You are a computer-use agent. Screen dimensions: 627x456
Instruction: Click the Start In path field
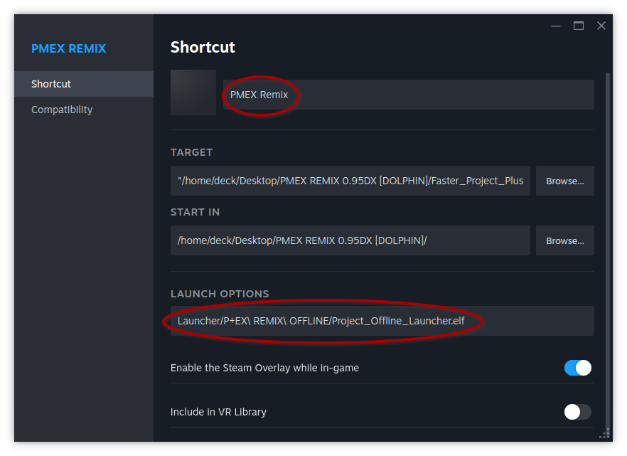[x=350, y=240]
